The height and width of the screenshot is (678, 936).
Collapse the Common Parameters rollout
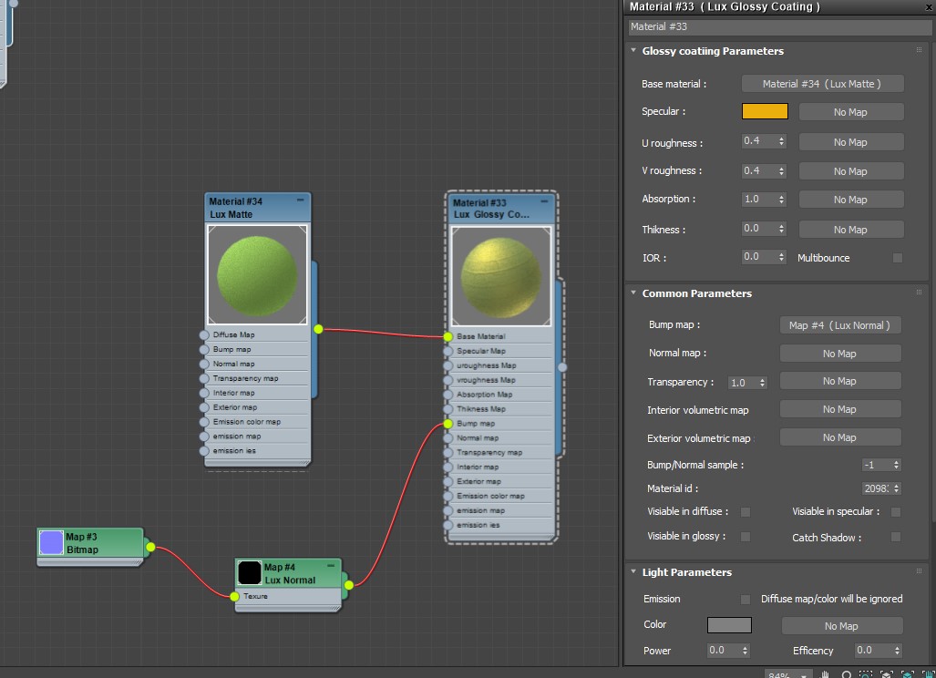tap(633, 293)
